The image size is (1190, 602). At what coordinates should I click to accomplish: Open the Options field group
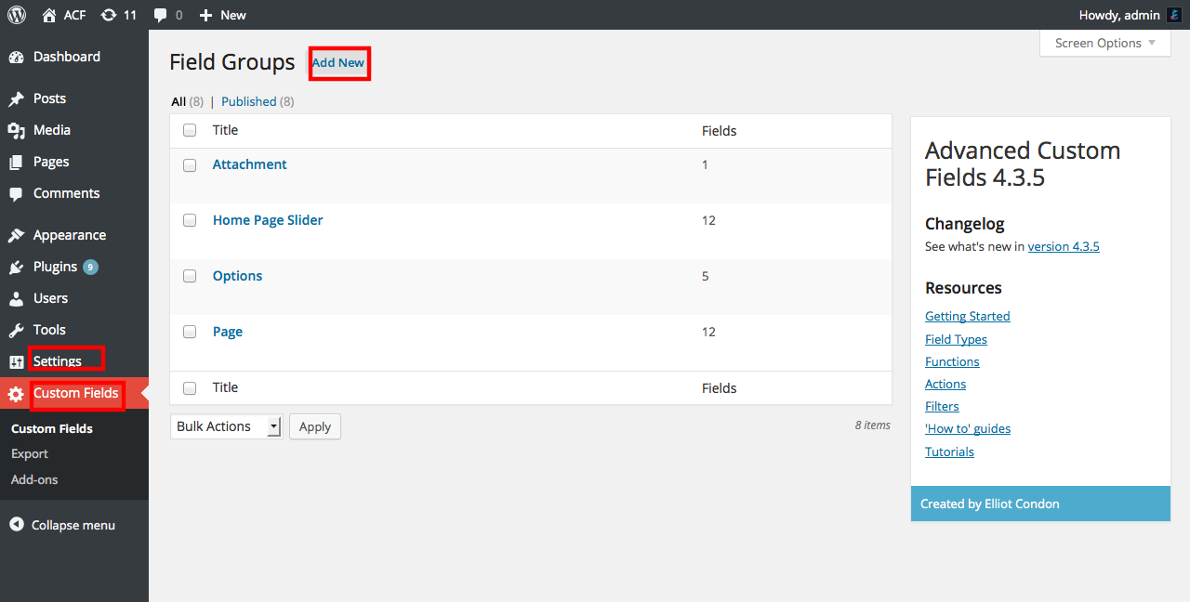pos(237,276)
